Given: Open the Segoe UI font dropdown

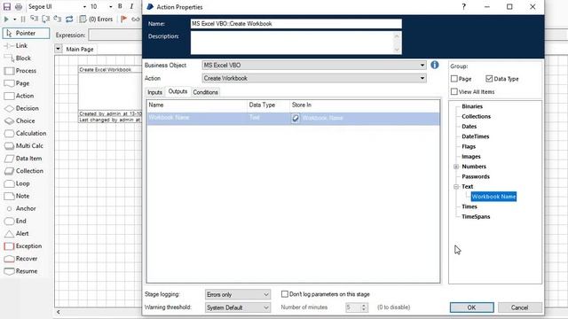Looking at the screenshot, I should [x=84, y=7].
